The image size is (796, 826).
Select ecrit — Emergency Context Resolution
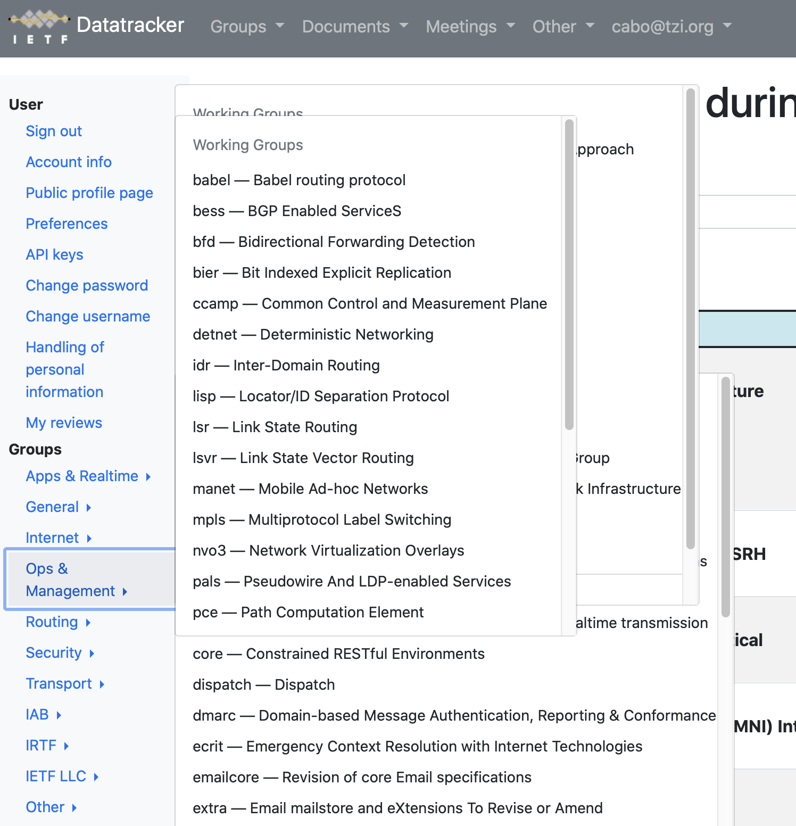coord(417,746)
